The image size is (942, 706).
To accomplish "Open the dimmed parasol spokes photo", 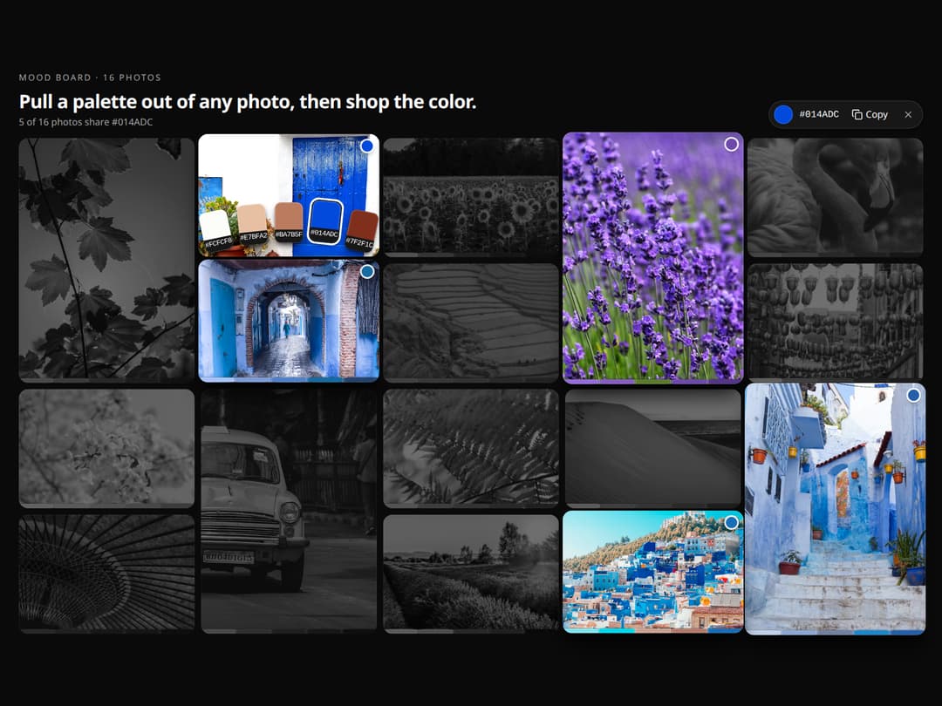I will pos(107,574).
